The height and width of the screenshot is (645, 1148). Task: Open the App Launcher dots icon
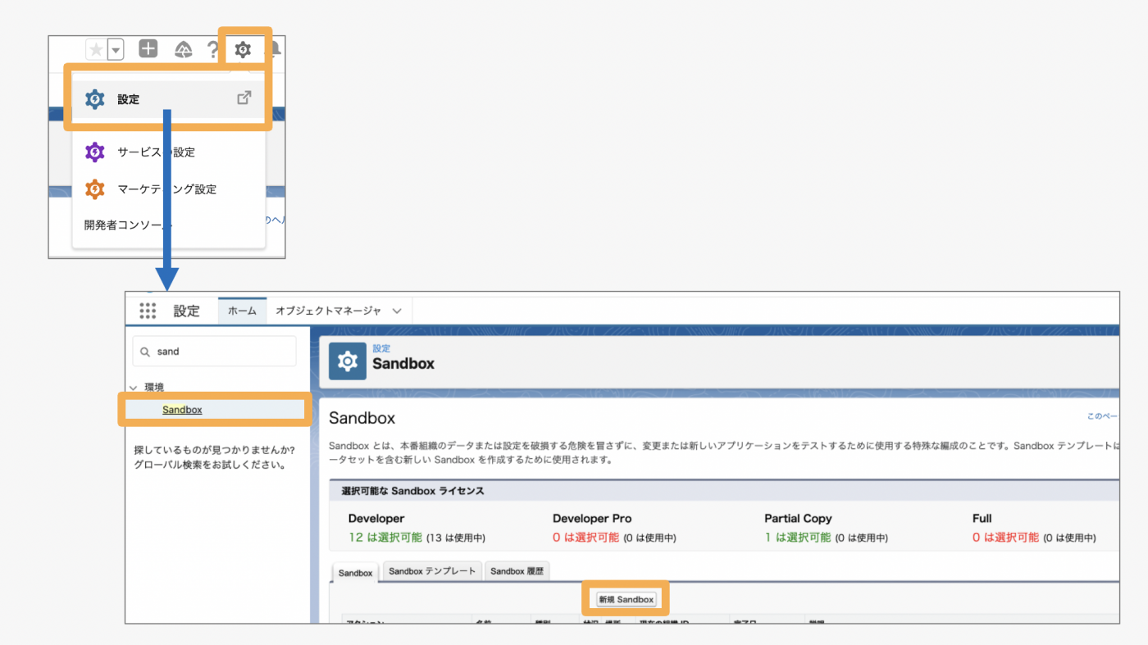tap(148, 311)
